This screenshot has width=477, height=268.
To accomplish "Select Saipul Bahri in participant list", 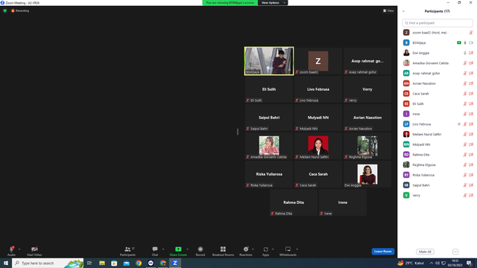I will pos(437,185).
